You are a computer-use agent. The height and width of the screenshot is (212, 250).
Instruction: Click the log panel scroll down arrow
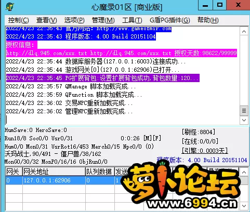click(x=244, y=120)
